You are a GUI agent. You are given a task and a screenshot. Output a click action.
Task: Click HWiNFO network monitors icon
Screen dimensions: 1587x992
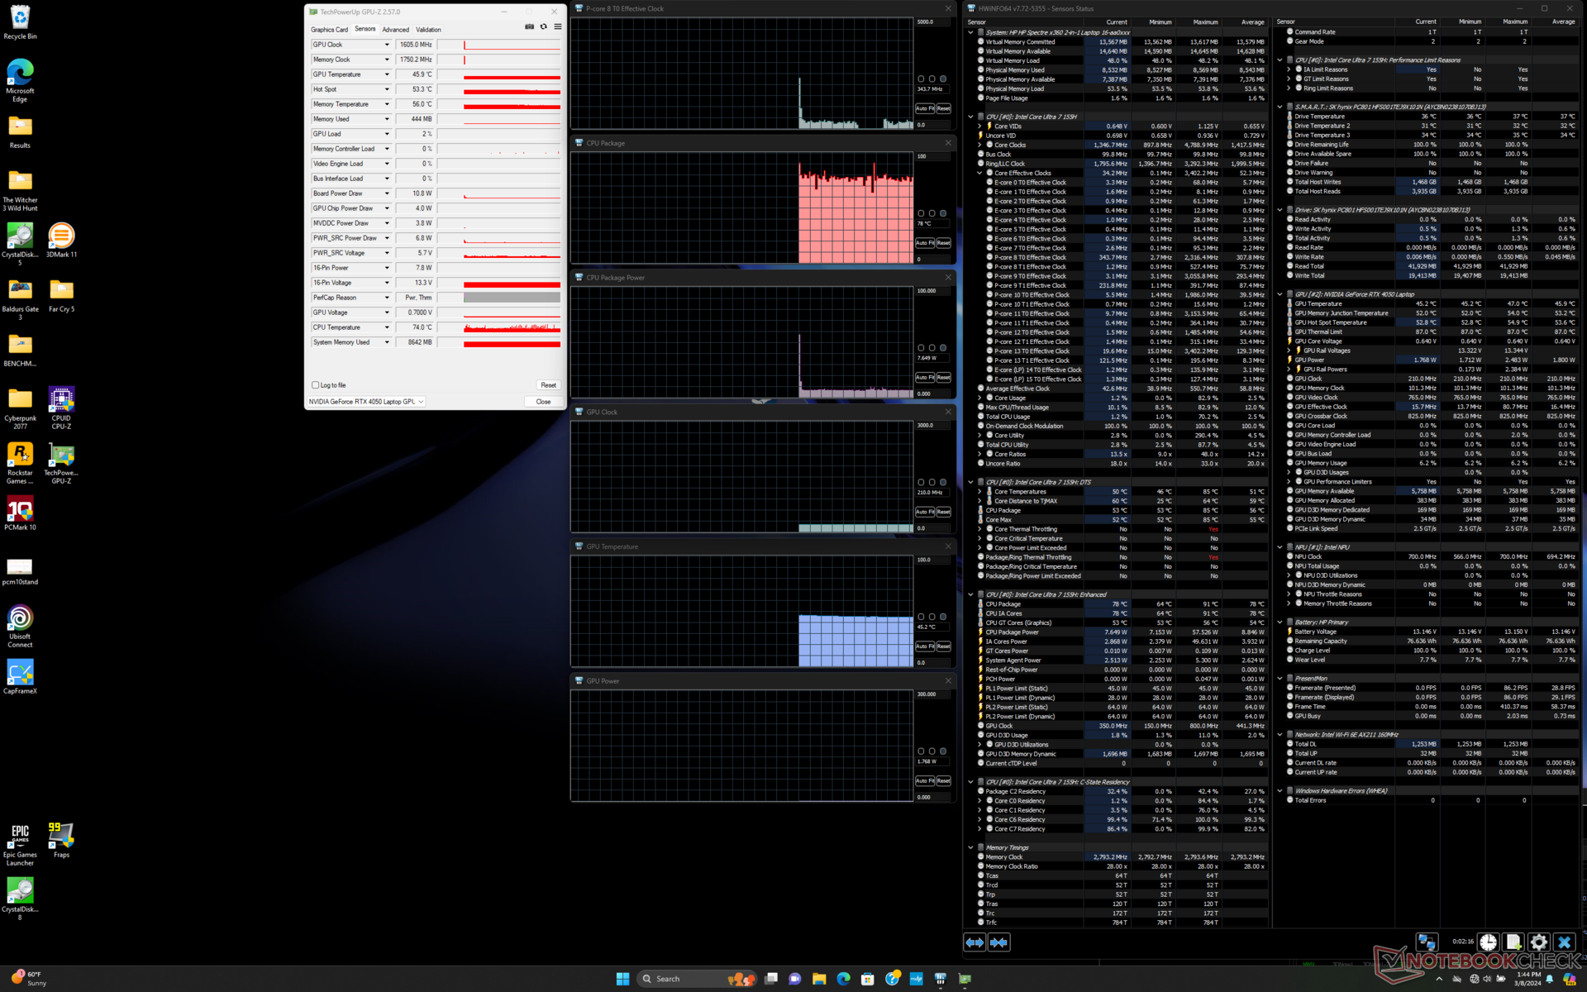(1427, 942)
